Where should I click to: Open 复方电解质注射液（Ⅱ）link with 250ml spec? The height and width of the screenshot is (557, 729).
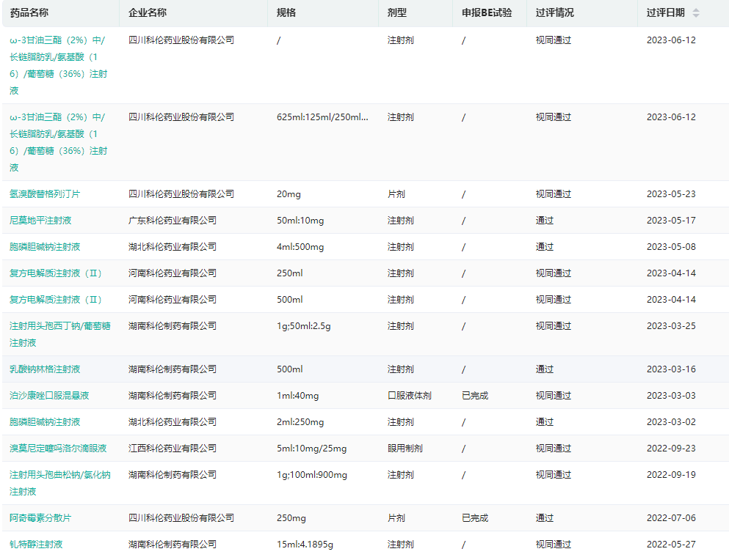57,273
